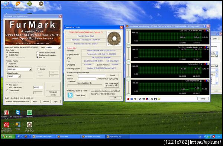Click the Submit score button
The height and width of the screenshot is (146, 223).
pos(112,76)
